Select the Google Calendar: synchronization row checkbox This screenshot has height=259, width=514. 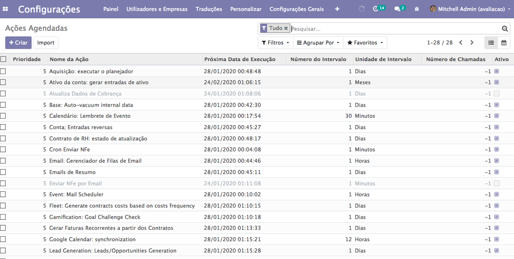click(3, 239)
